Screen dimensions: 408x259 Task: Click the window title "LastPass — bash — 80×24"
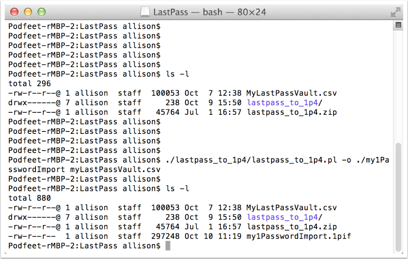pos(210,12)
